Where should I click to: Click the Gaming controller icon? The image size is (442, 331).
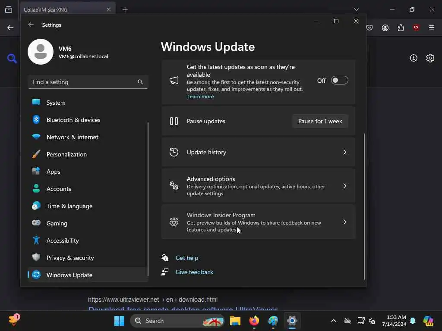coord(36,223)
